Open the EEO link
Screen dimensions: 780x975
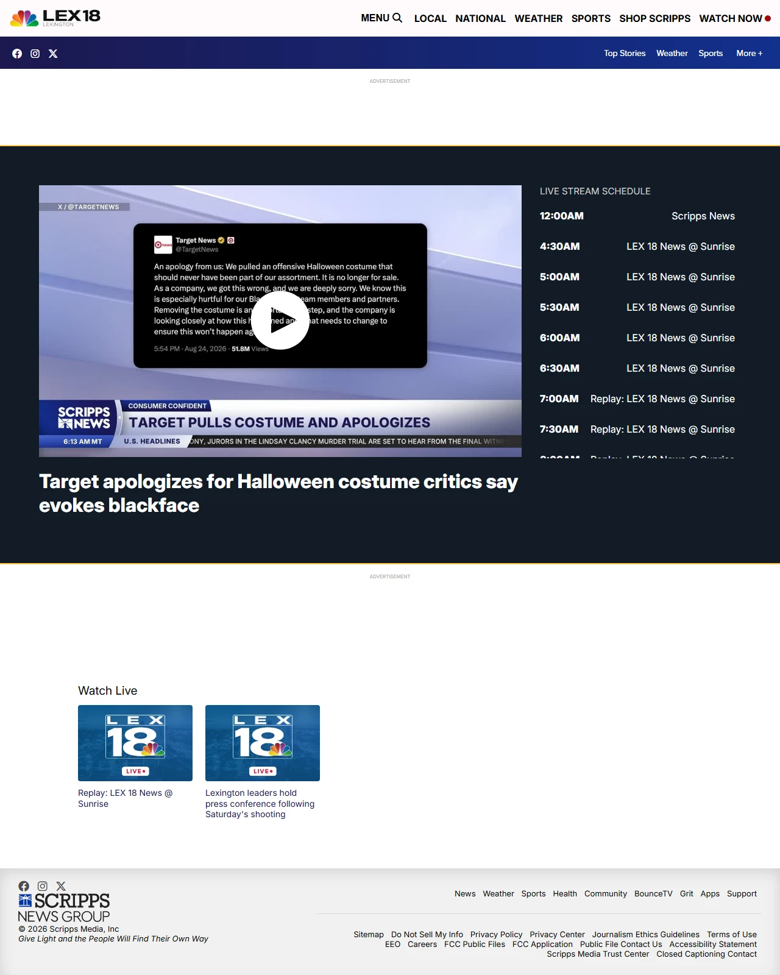(x=393, y=944)
